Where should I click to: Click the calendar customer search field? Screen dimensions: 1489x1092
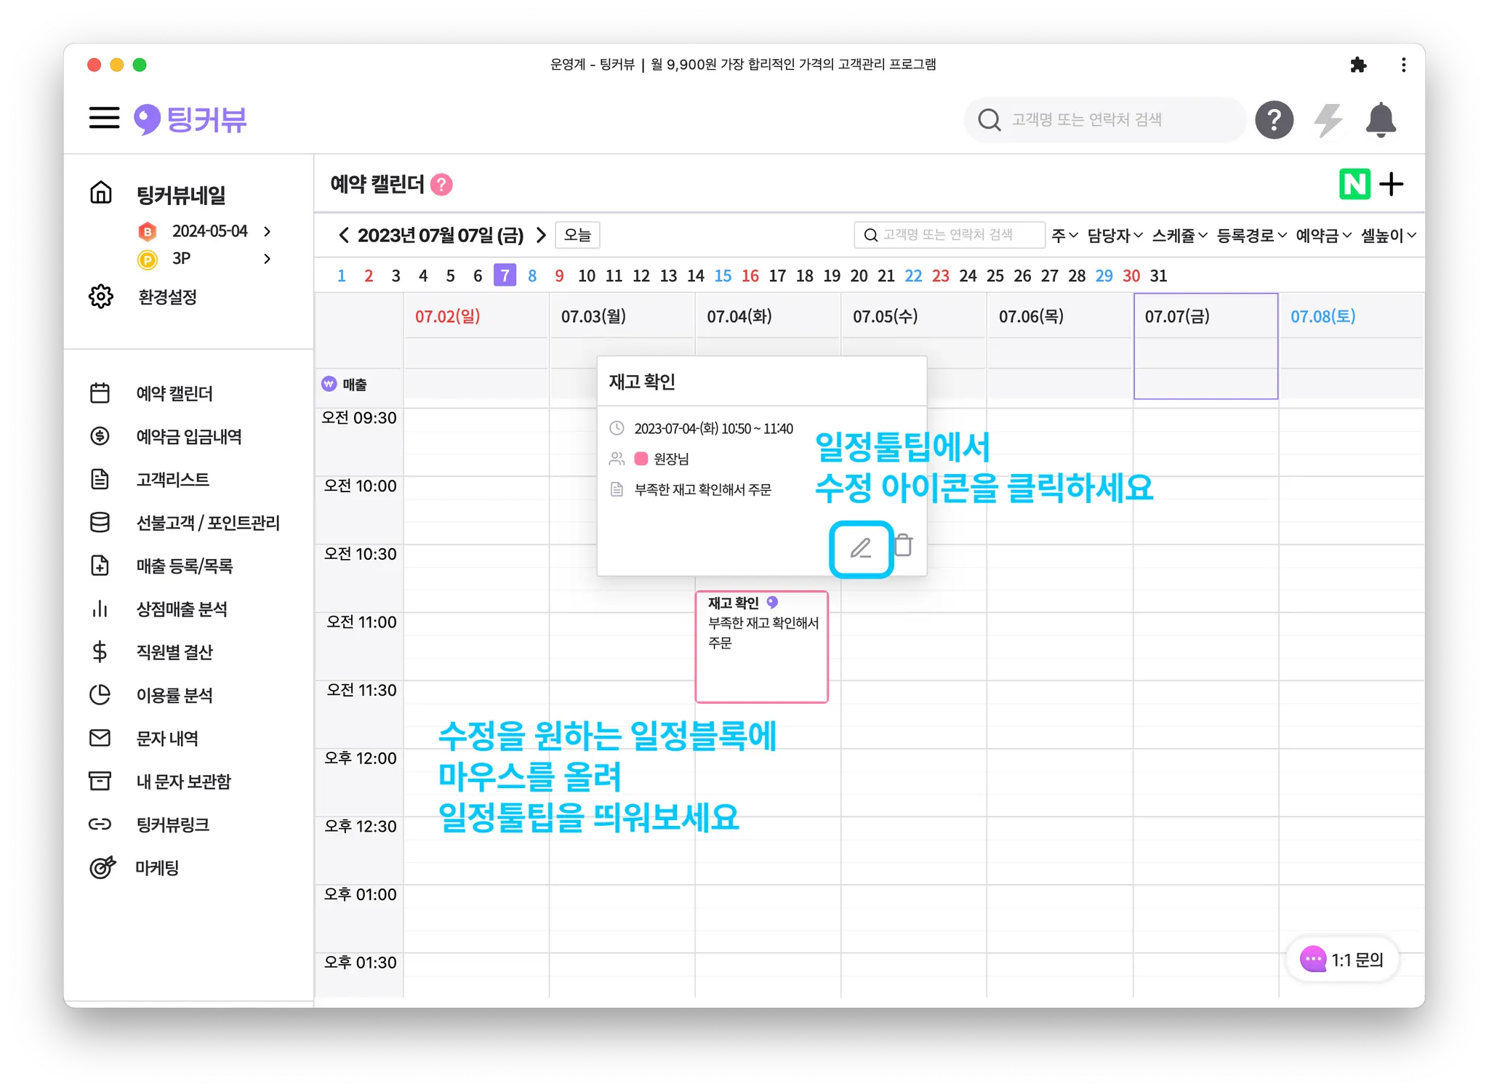[949, 235]
